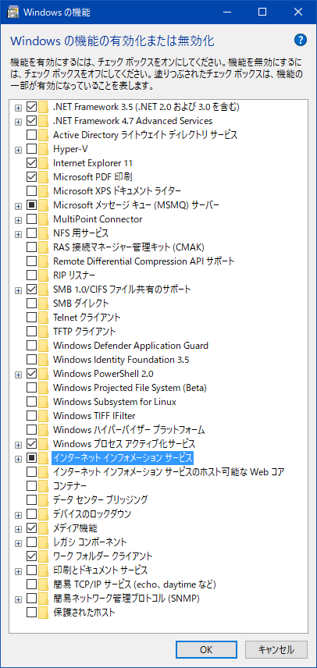Click the OK button
Viewport: 317px width, 668px height.
click(206, 650)
